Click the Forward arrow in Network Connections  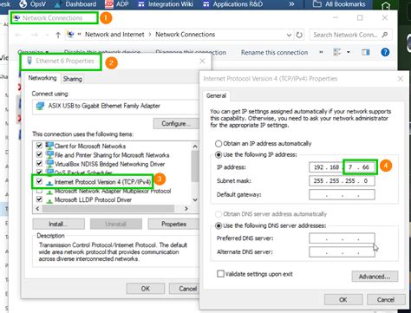click(x=35, y=35)
